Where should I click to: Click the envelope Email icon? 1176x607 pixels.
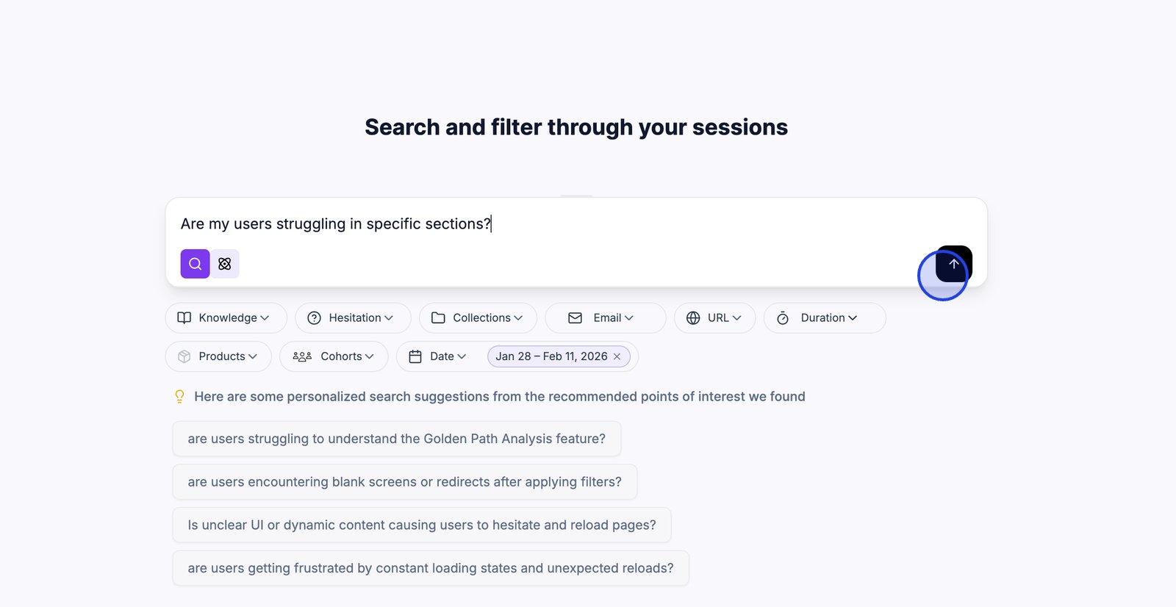tap(576, 318)
